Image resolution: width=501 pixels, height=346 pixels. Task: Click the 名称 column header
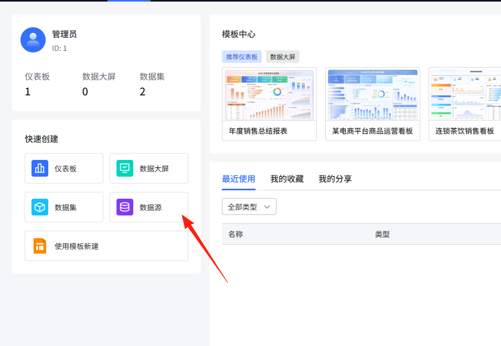236,234
